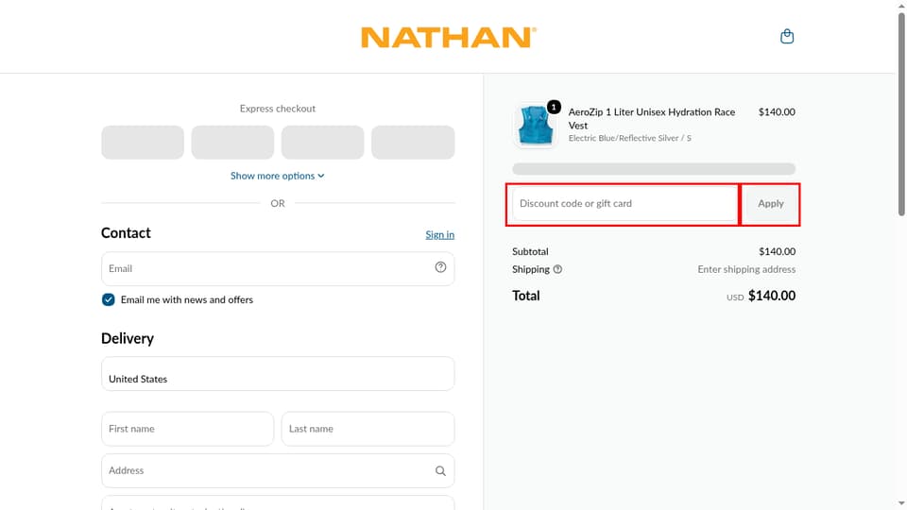Click the address search magnifier icon
The width and height of the screenshot is (907, 510).
(440, 470)
